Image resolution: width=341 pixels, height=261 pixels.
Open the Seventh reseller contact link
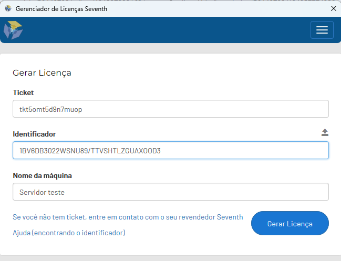128,217
